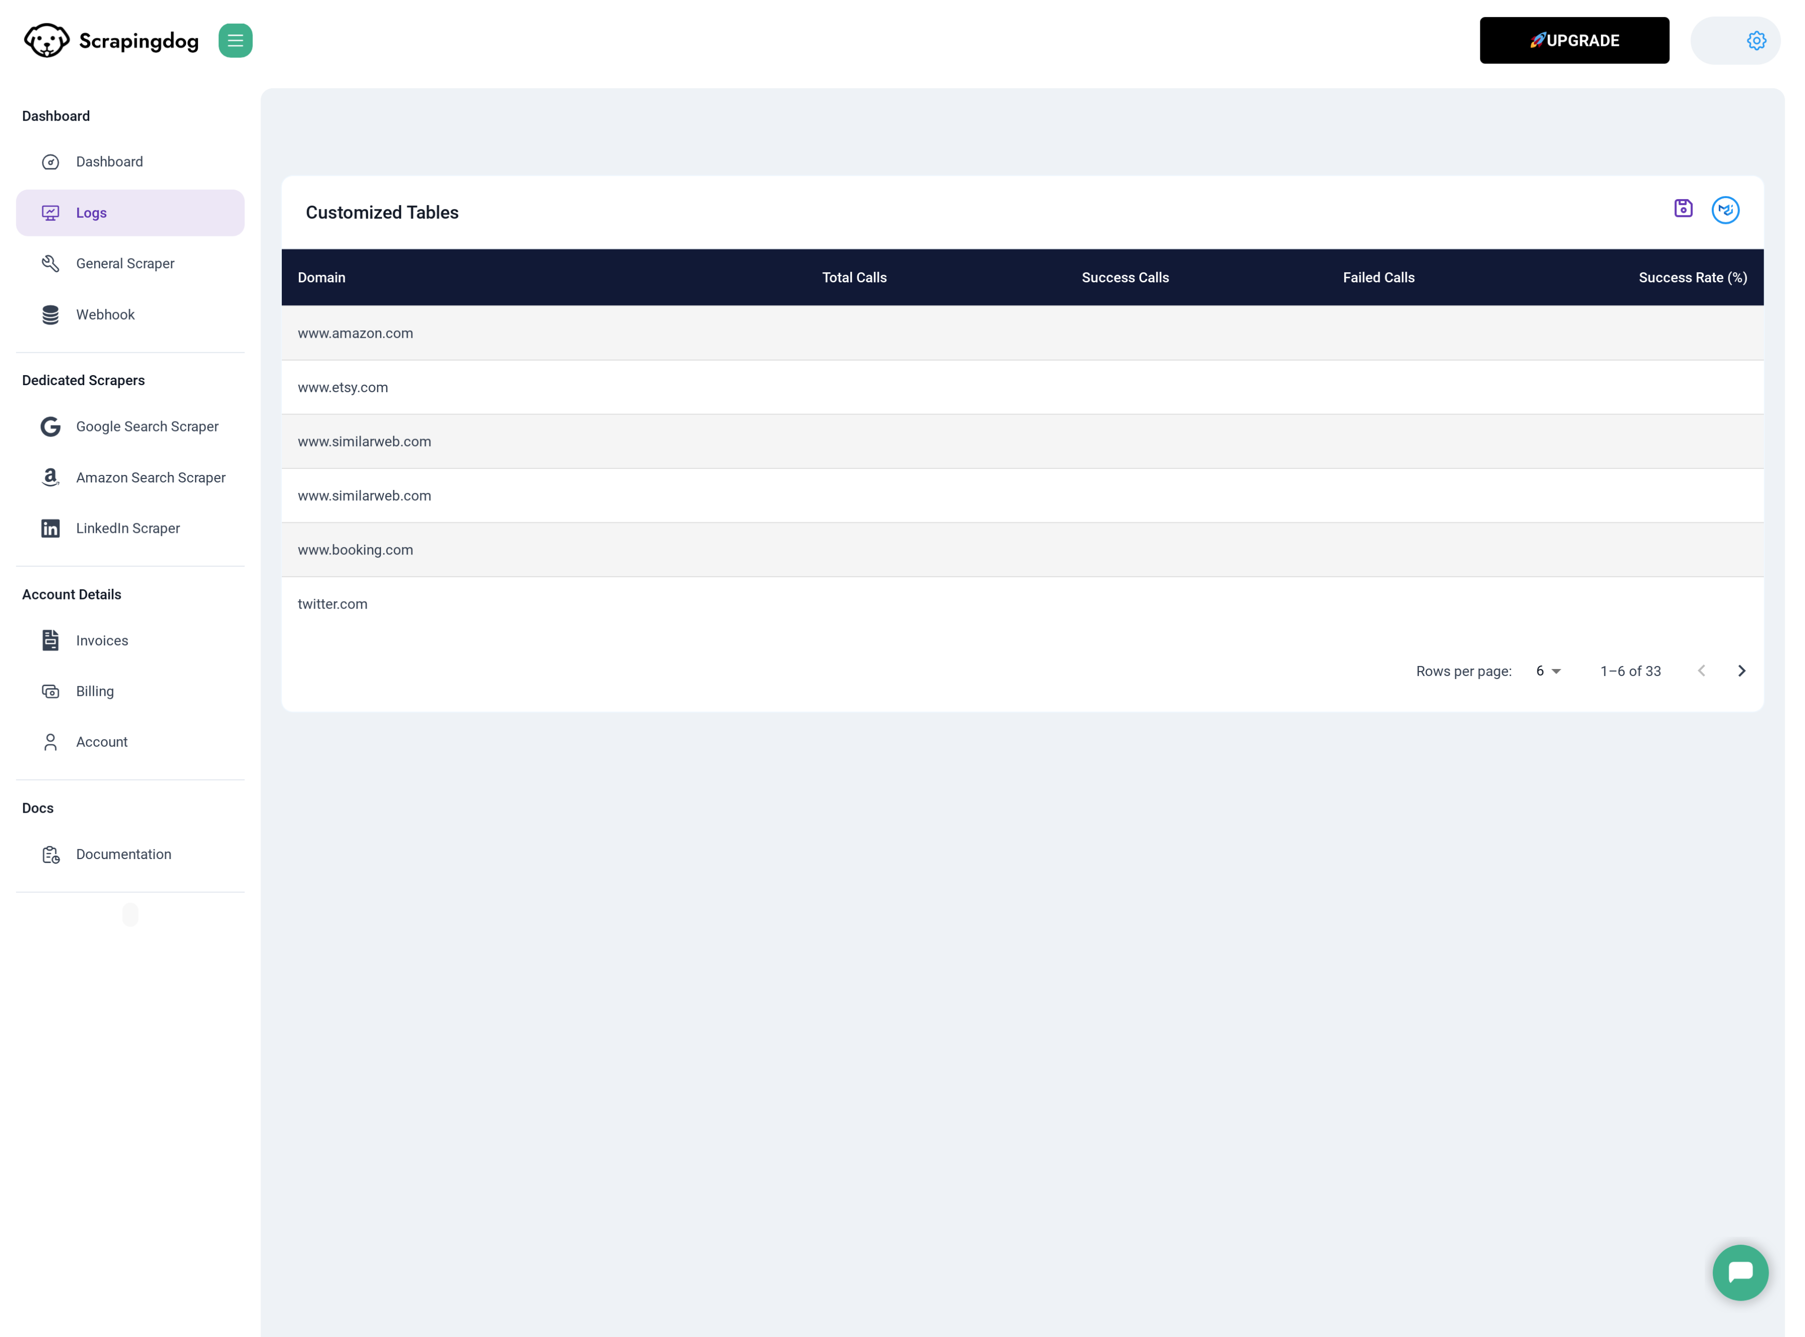Image resolution: width=1805 pixels, height=1337 pixels.
Task: Go to the next table page
Action: tap(1741, 671)
